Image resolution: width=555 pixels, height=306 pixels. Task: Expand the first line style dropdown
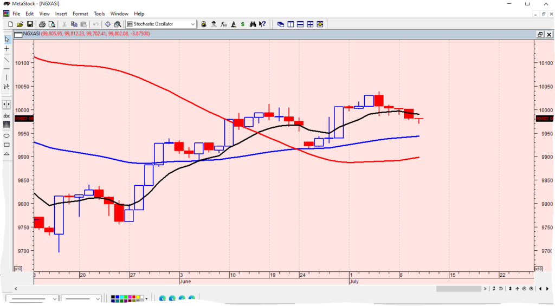pos(55,298)
